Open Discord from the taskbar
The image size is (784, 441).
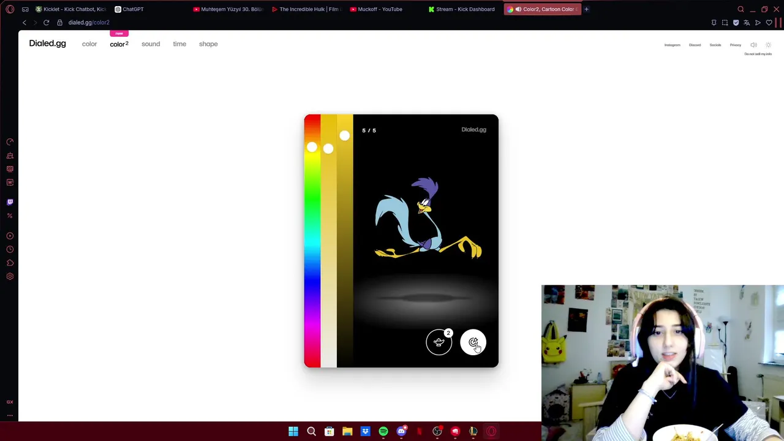(x=401, y=432)
